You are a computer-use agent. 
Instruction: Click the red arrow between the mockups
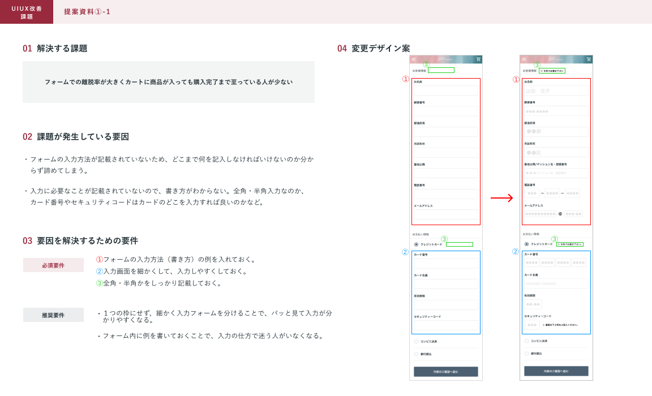click(501, 198)
